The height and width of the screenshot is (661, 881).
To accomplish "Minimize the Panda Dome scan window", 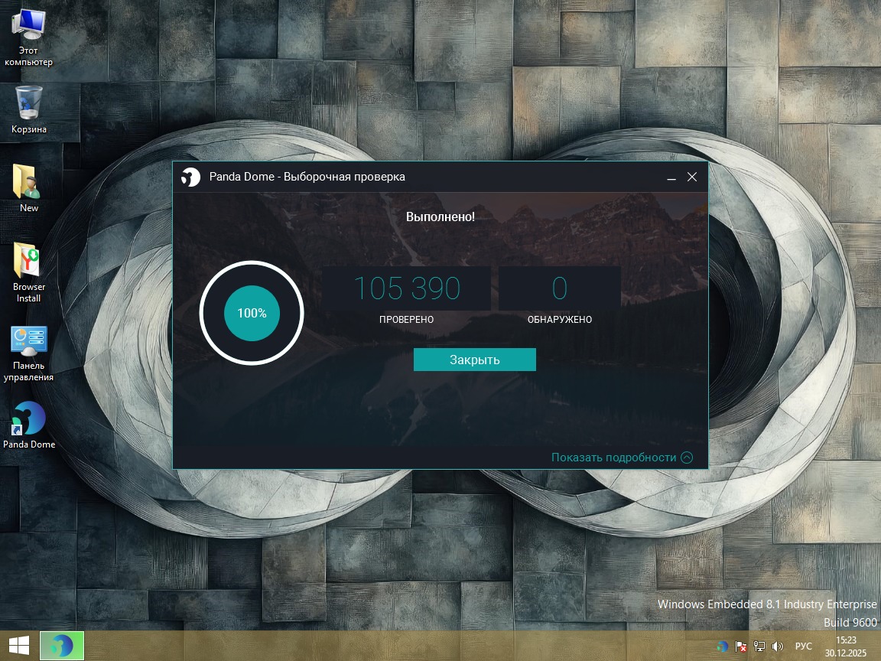I will pyautogui.click(x=671, y=177).
